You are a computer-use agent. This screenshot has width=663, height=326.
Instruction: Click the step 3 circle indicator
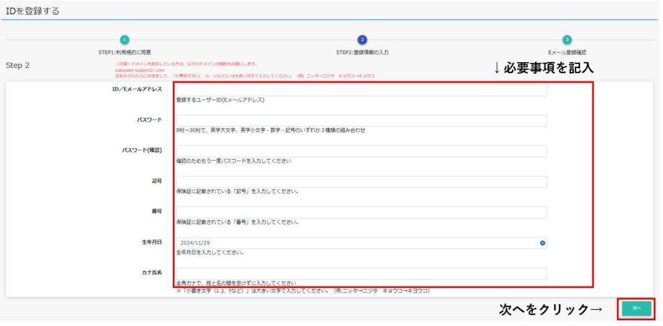(x=567, y=39)
